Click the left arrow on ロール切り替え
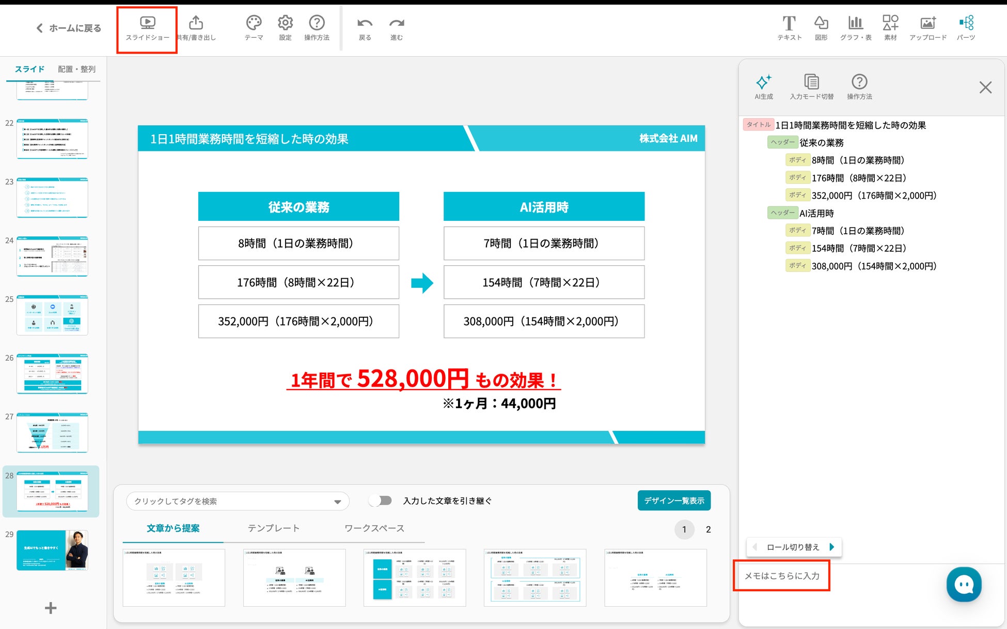 [755, 547]
